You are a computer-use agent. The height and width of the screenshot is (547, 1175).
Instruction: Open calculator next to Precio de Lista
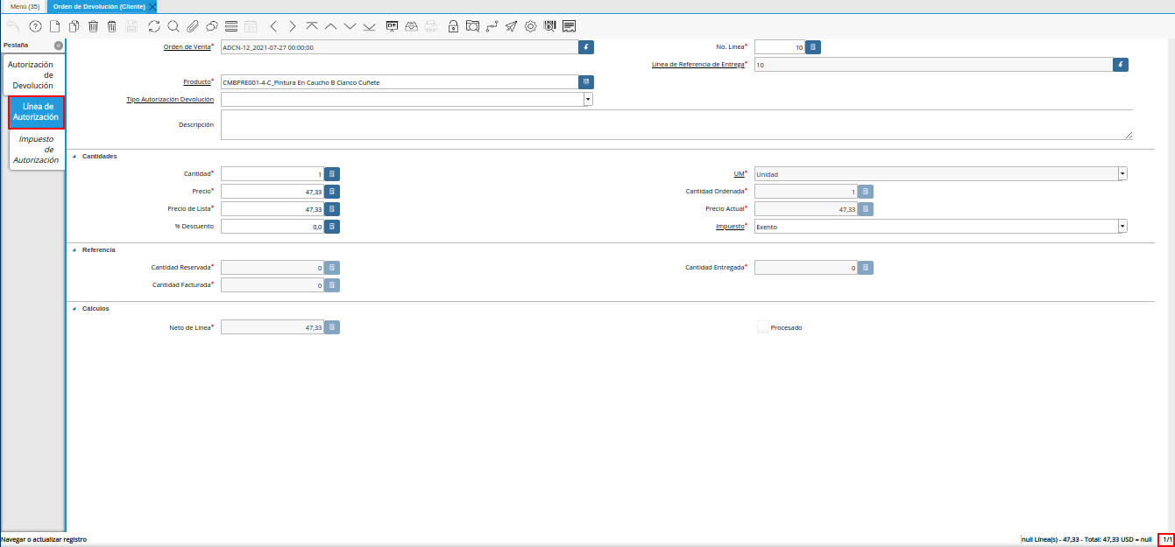[x=332, y=209]
